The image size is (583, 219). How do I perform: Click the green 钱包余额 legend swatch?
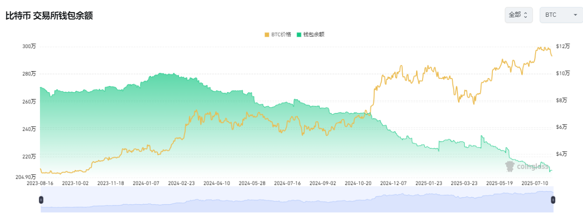coord(299,34)
